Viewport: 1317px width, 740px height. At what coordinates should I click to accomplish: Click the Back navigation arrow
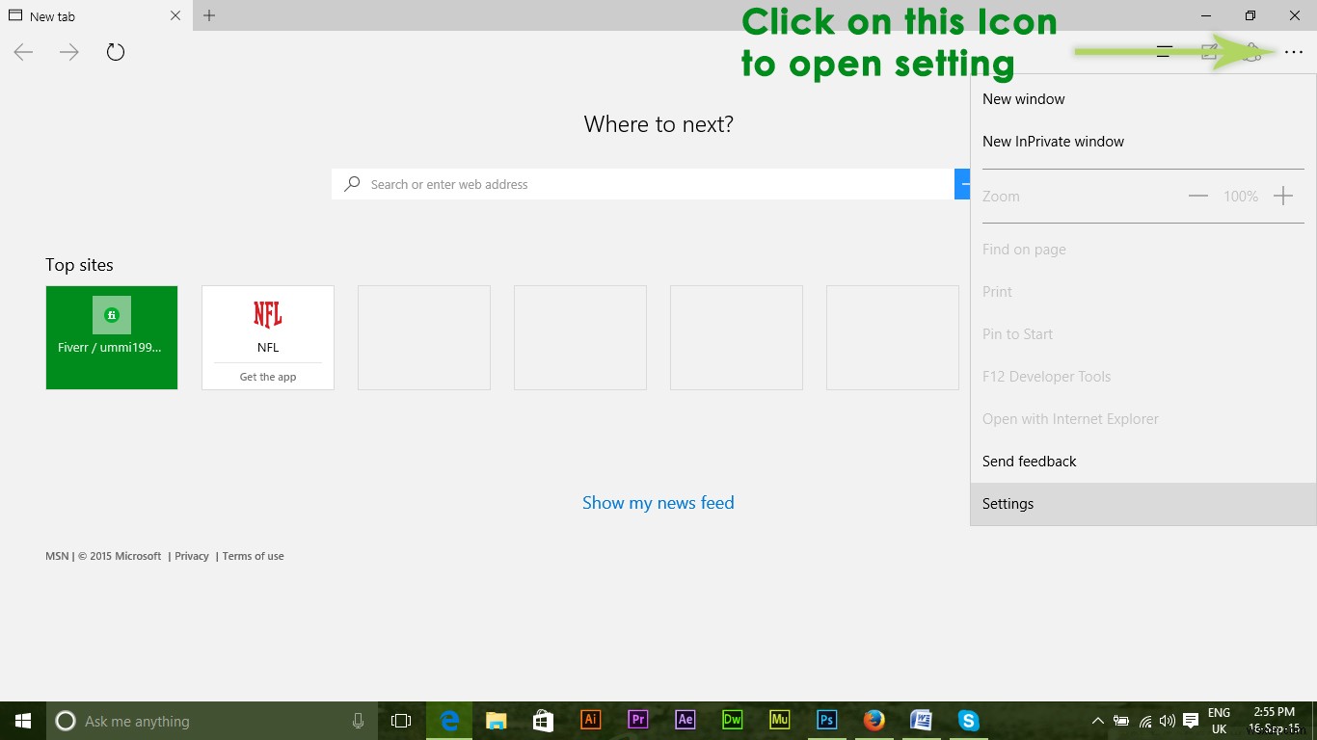(x=22, y=52)
